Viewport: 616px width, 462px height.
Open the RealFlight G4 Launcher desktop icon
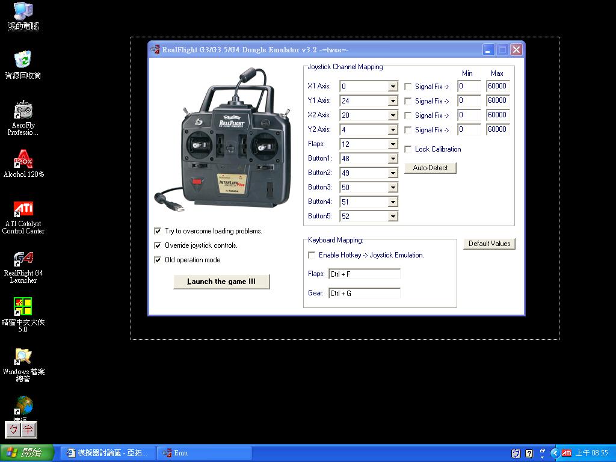click(23, 267)
